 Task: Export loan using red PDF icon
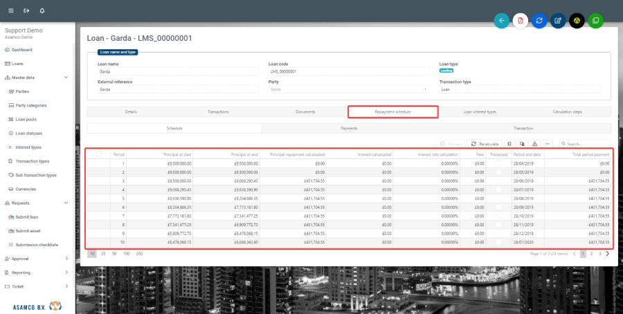(x=521, y=21)
